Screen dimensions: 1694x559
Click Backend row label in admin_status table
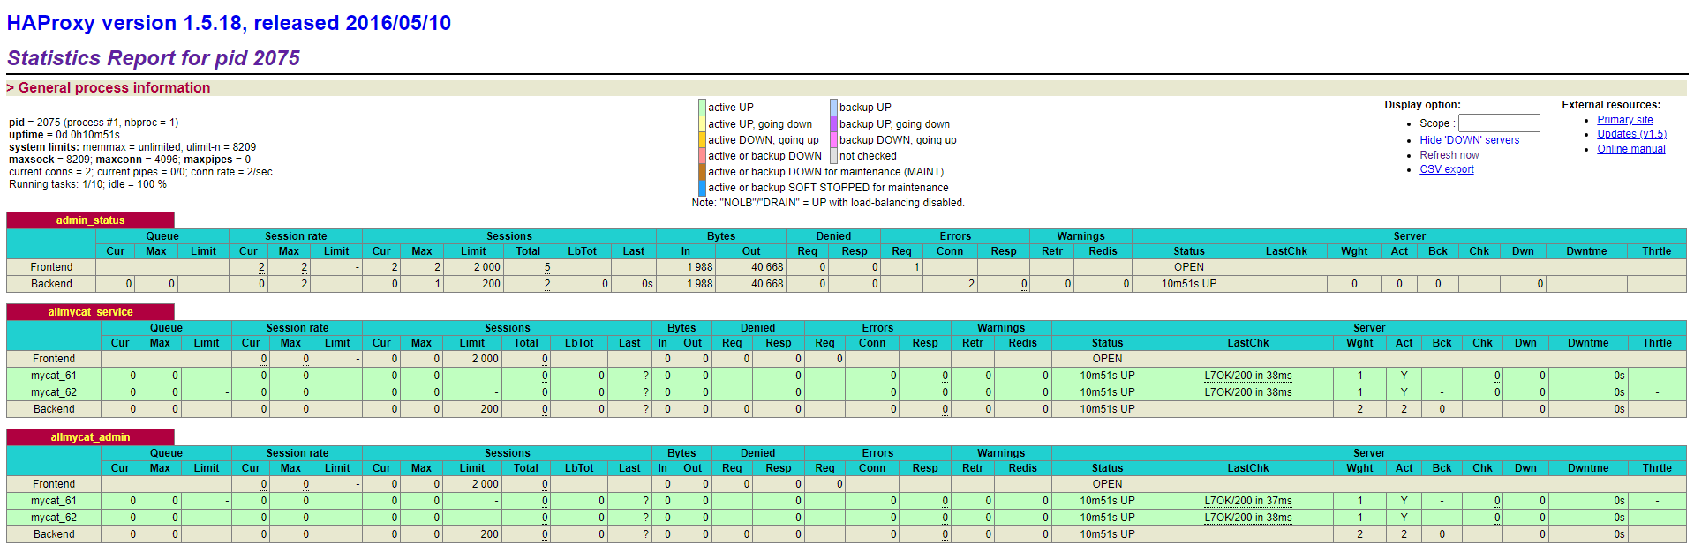tap(51, 284)
